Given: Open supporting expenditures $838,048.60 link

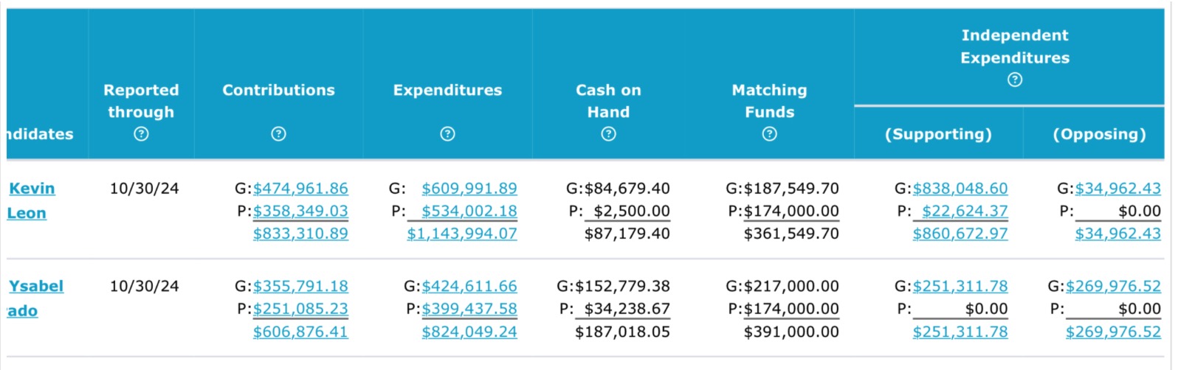Looking at the screenshot, I should [960, 189].
